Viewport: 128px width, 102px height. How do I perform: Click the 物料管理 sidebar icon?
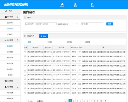5,40
